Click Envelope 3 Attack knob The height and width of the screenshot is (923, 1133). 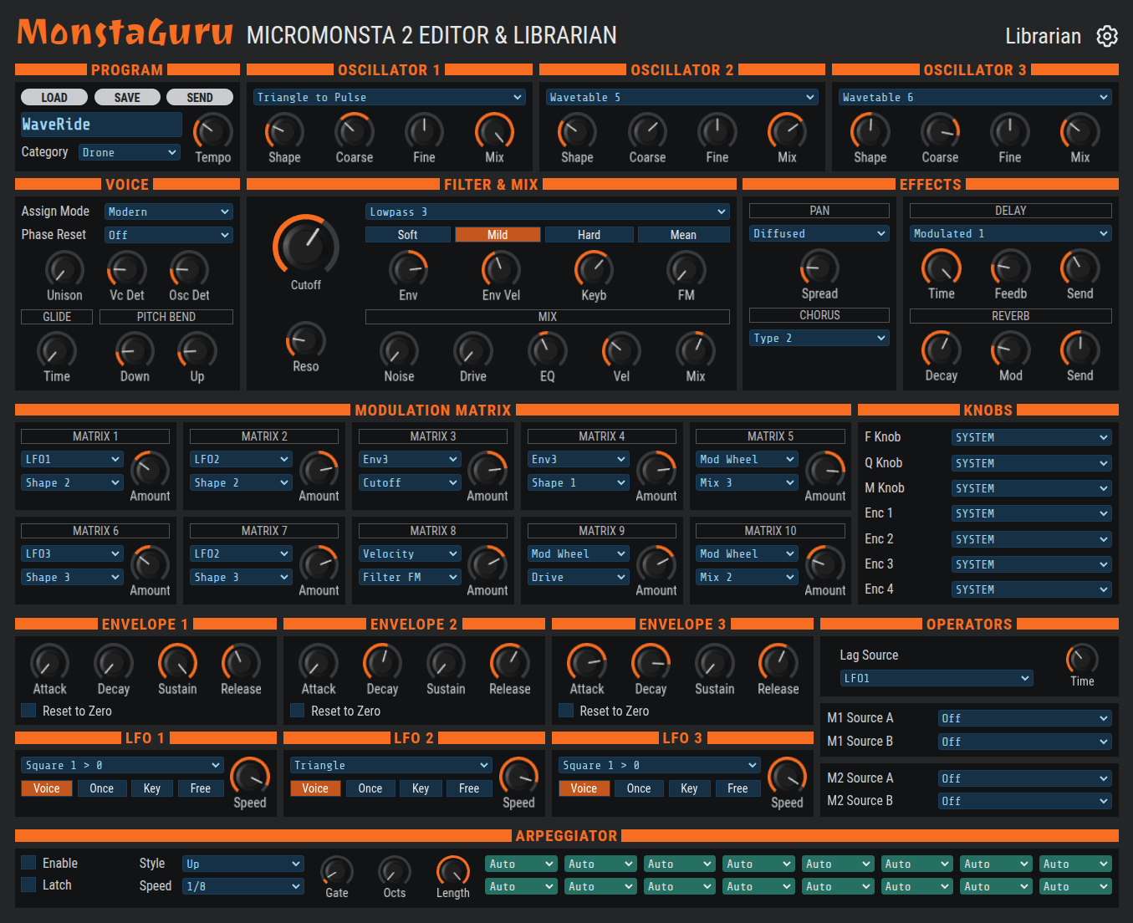(587, 664)
